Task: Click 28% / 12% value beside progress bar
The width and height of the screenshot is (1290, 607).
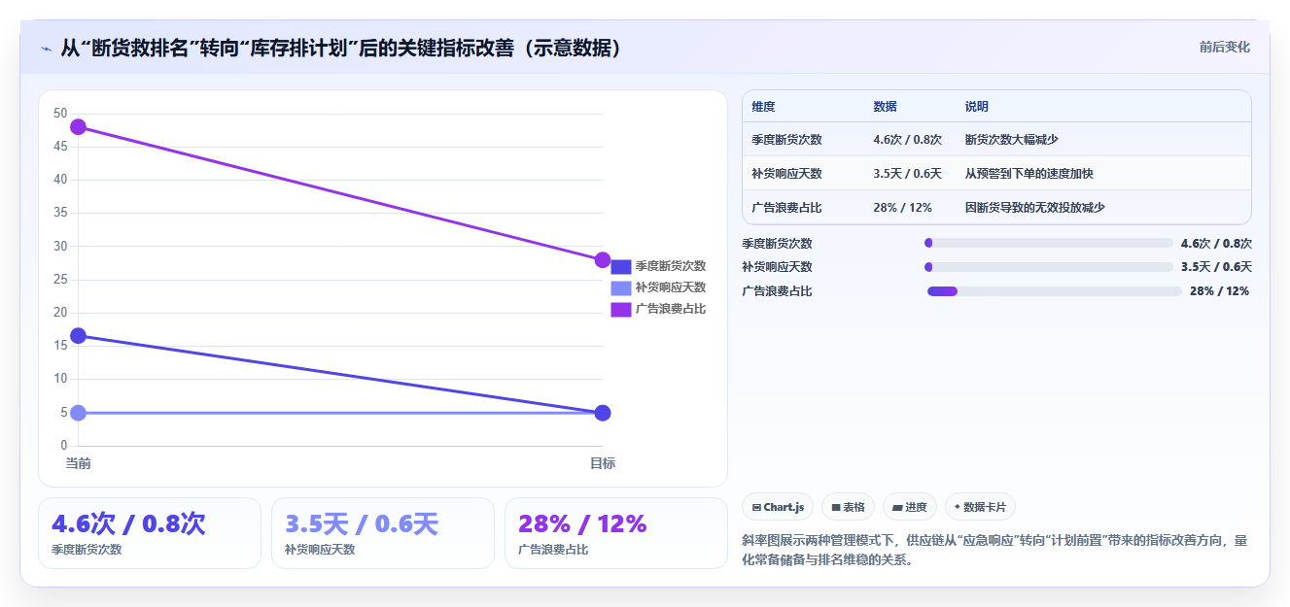Action: click(x=1219, y=291)
